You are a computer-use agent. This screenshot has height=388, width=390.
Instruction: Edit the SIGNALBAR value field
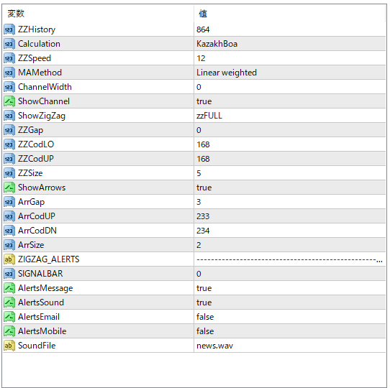pyautogui.click(x=290, y=274)
